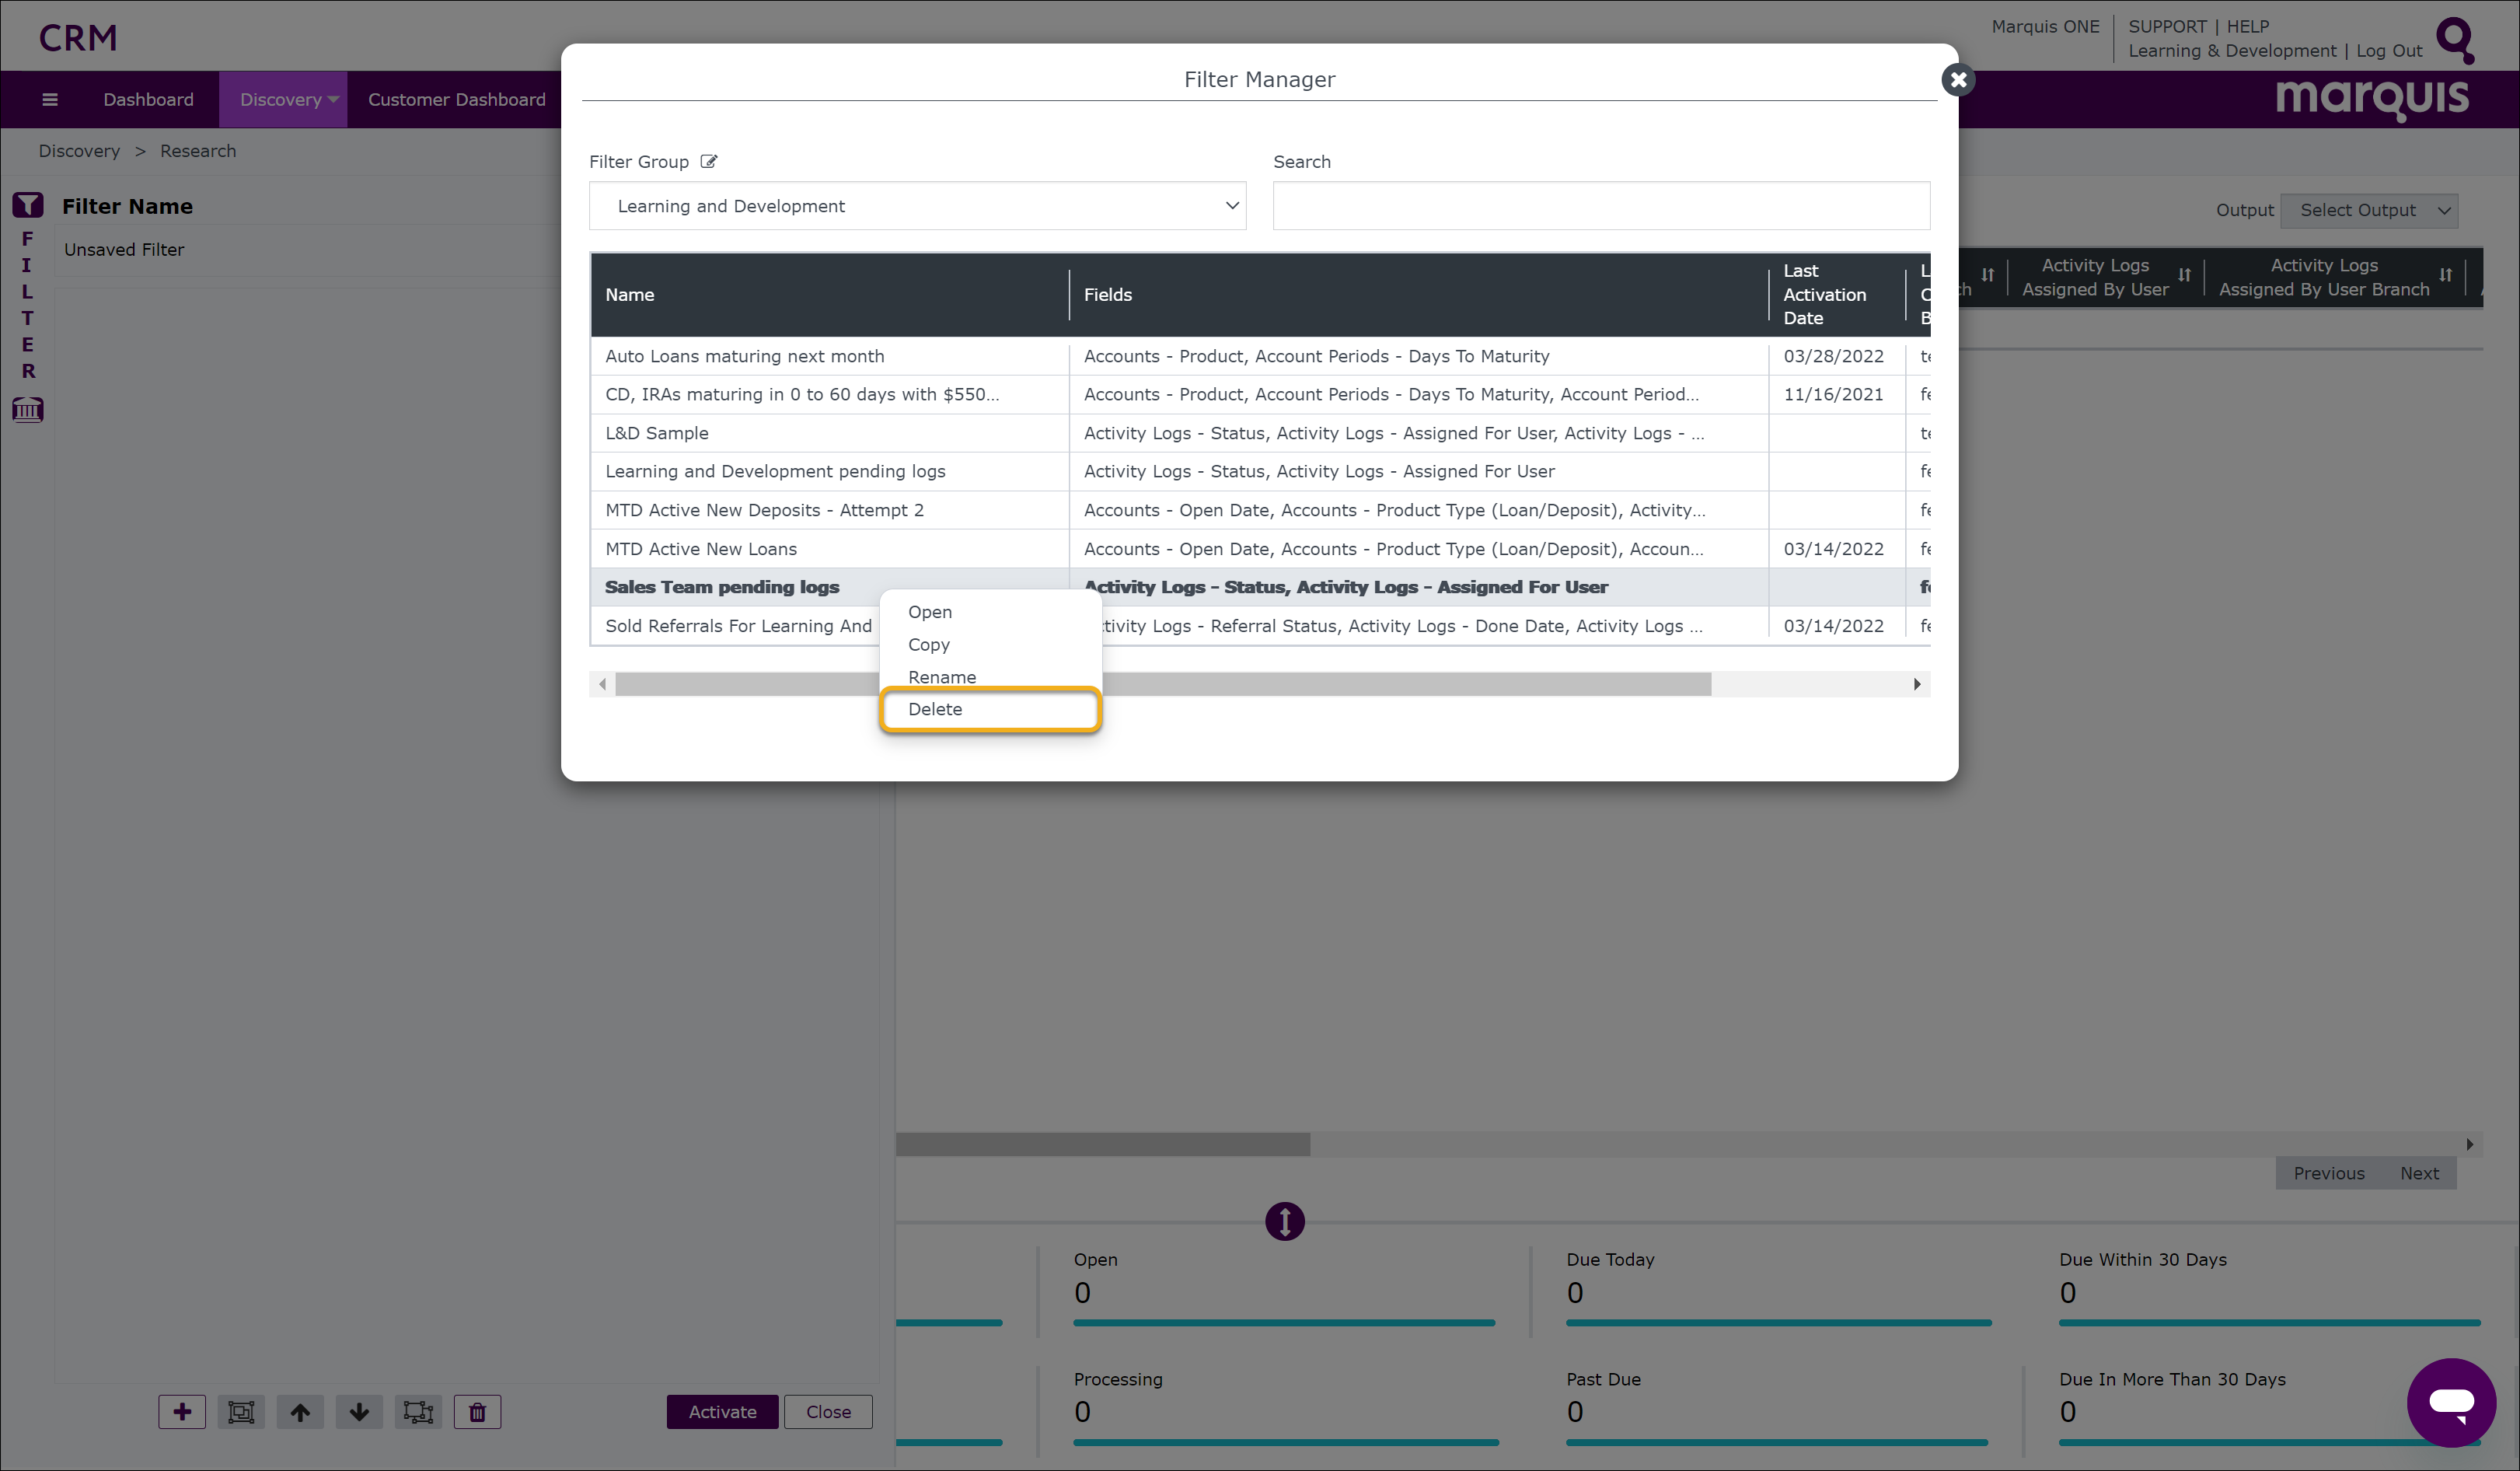2520x1471 pixels.
Task: Click the Close button
Action: (828, 1411)
